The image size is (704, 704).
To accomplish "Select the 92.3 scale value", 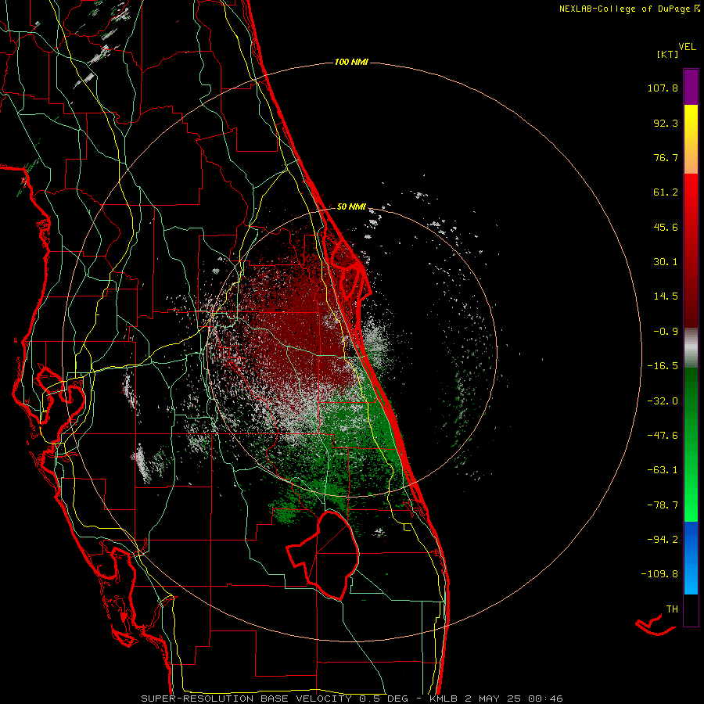I will (x=666, y=123).
